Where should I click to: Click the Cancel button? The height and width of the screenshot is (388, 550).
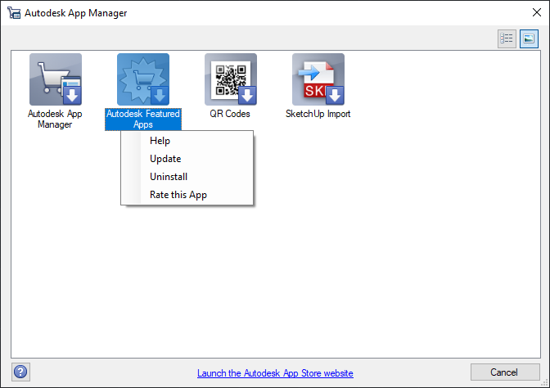pos(505,372)
